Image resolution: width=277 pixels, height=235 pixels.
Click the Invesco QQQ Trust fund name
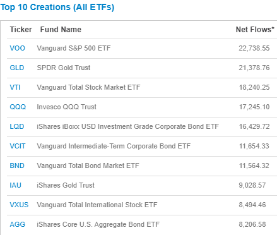click(x=66, y=107)
